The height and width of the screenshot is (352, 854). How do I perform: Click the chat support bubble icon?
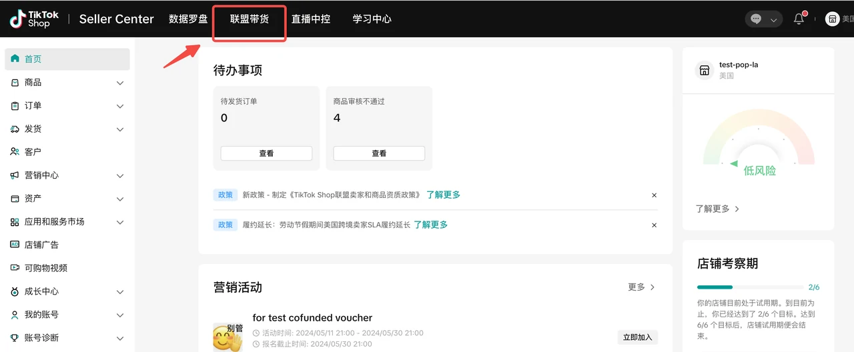pos(756,19)
